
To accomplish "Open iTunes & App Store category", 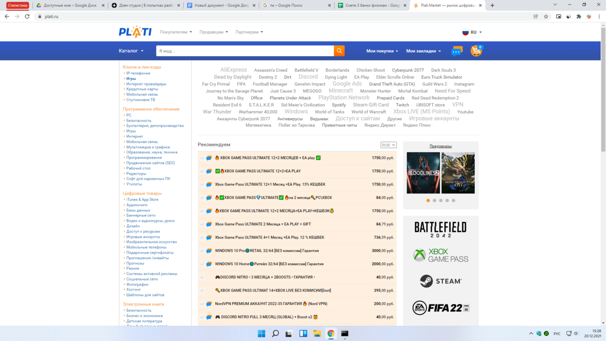I will click(142, 200).
